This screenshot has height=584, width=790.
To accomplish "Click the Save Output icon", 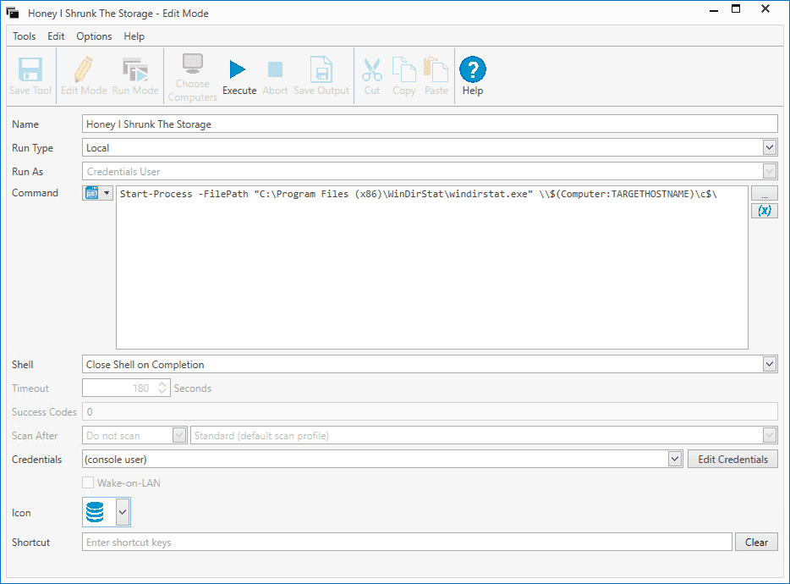I will pos(321,69).
